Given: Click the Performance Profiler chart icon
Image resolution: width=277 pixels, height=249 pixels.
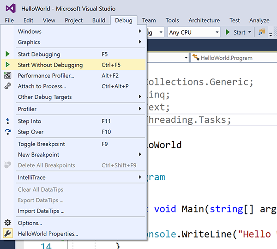Looking at the screenshot, I should click(x=7, y=75).
